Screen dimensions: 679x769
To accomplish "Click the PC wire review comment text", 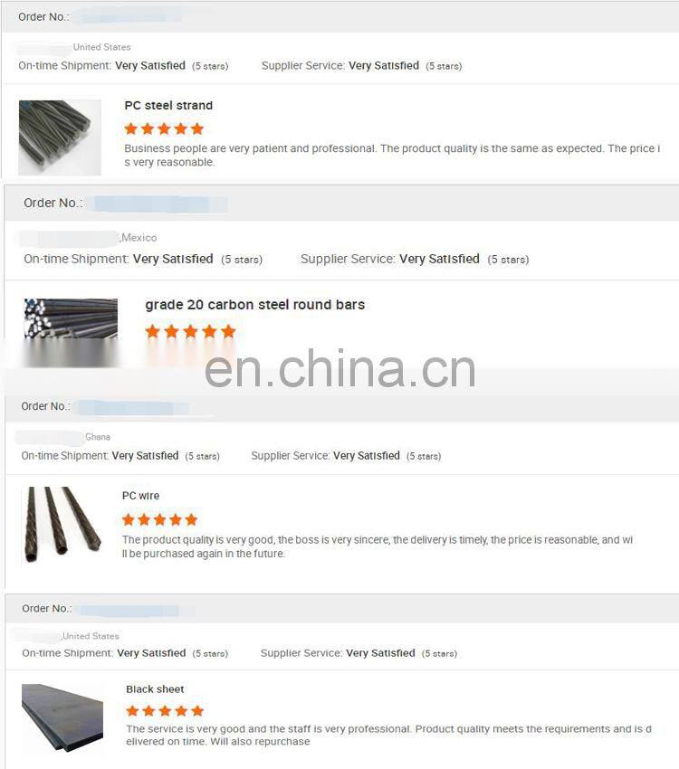I will (378, 546).
